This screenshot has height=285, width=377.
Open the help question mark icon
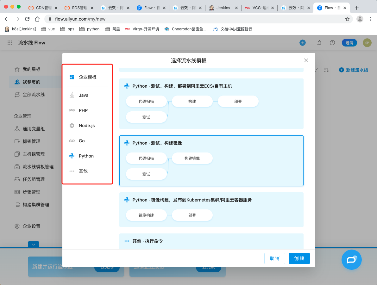[332, 43]
